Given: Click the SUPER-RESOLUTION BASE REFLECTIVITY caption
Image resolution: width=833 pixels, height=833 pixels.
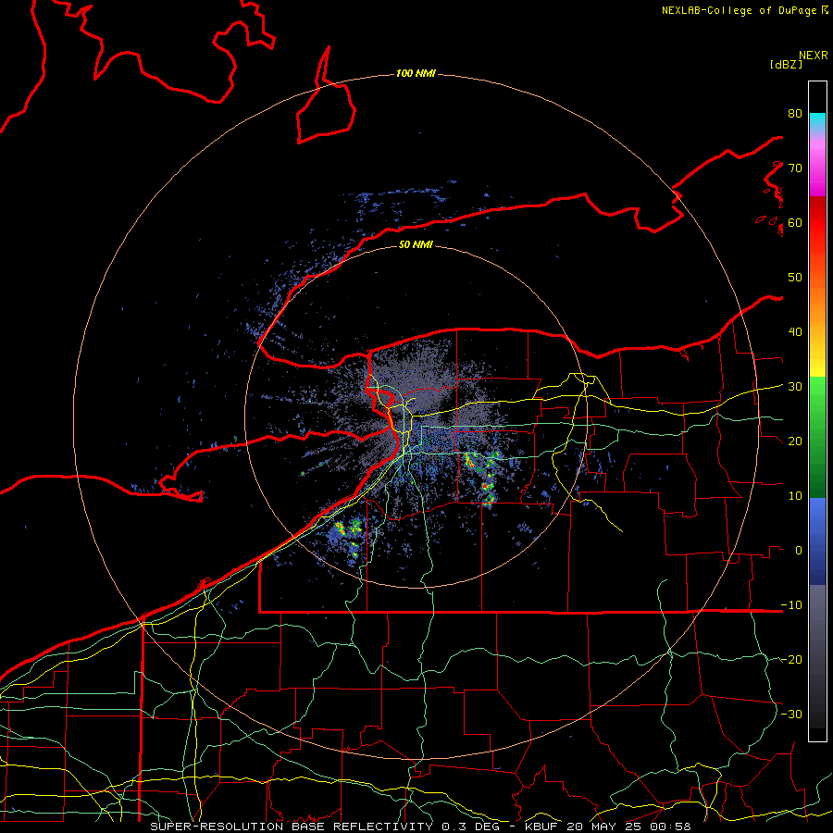Looking at the screenshot, I should pyautogui.click(x=292, y=827).
